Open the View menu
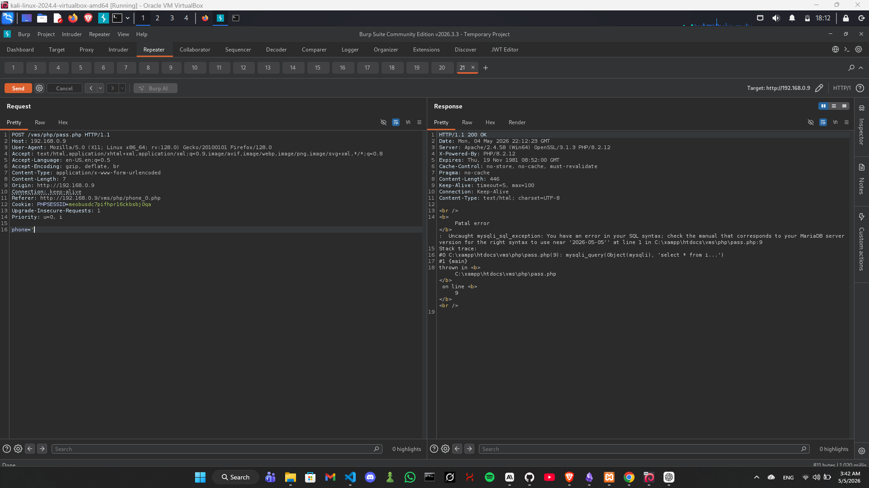This screenshot has width=869, height=488. coord(123,34)
